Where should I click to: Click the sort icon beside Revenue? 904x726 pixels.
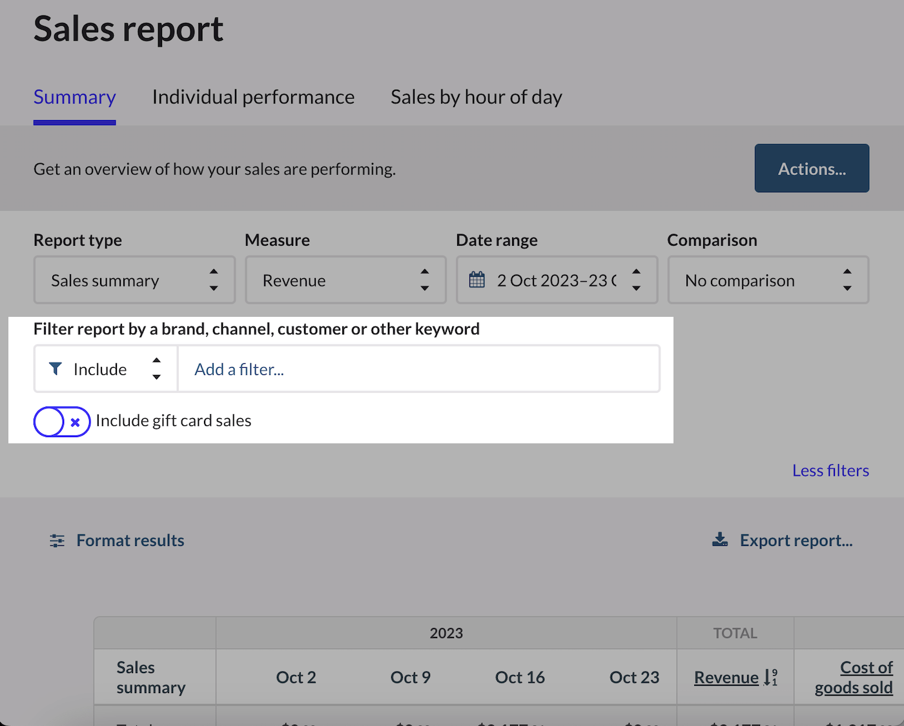pos(770,677)
